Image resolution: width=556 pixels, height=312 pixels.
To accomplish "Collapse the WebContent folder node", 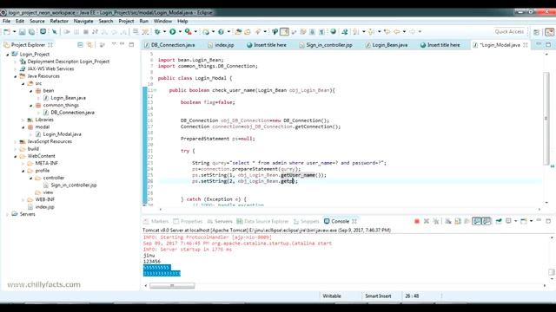I will [16, 156].
